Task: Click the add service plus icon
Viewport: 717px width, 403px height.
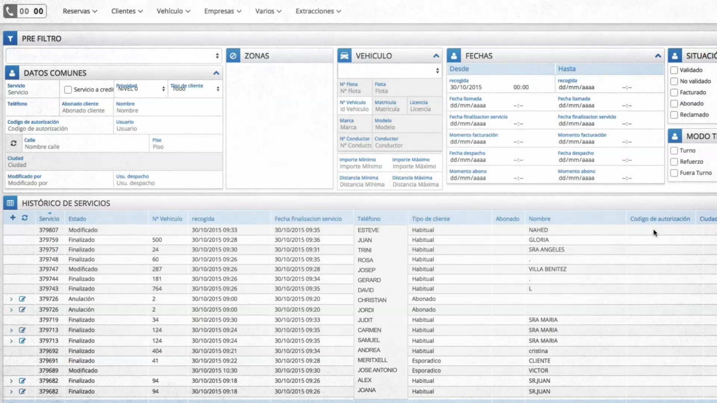Action: coord(13,218)
